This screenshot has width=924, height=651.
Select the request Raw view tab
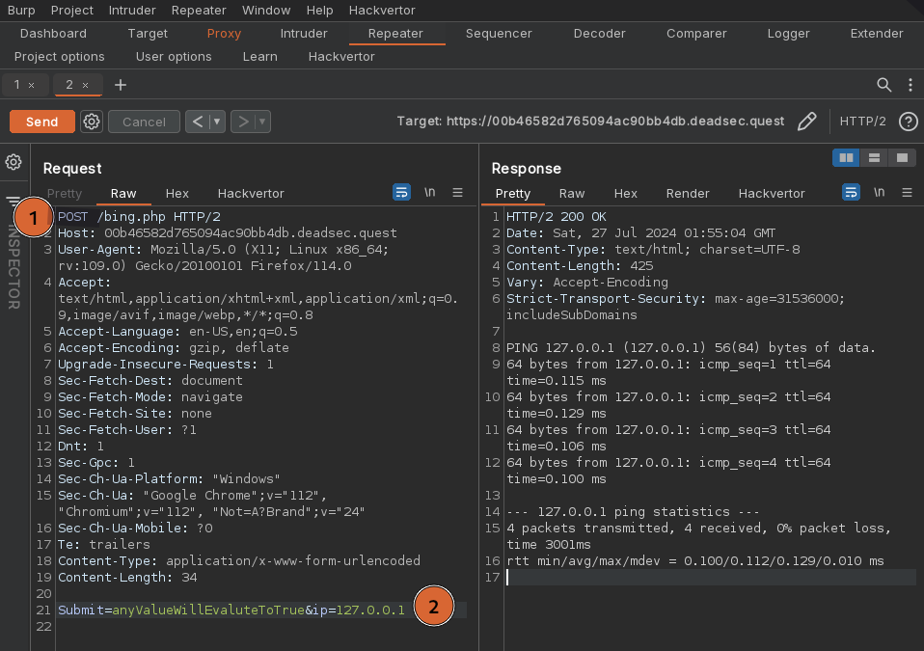(123, 193)
